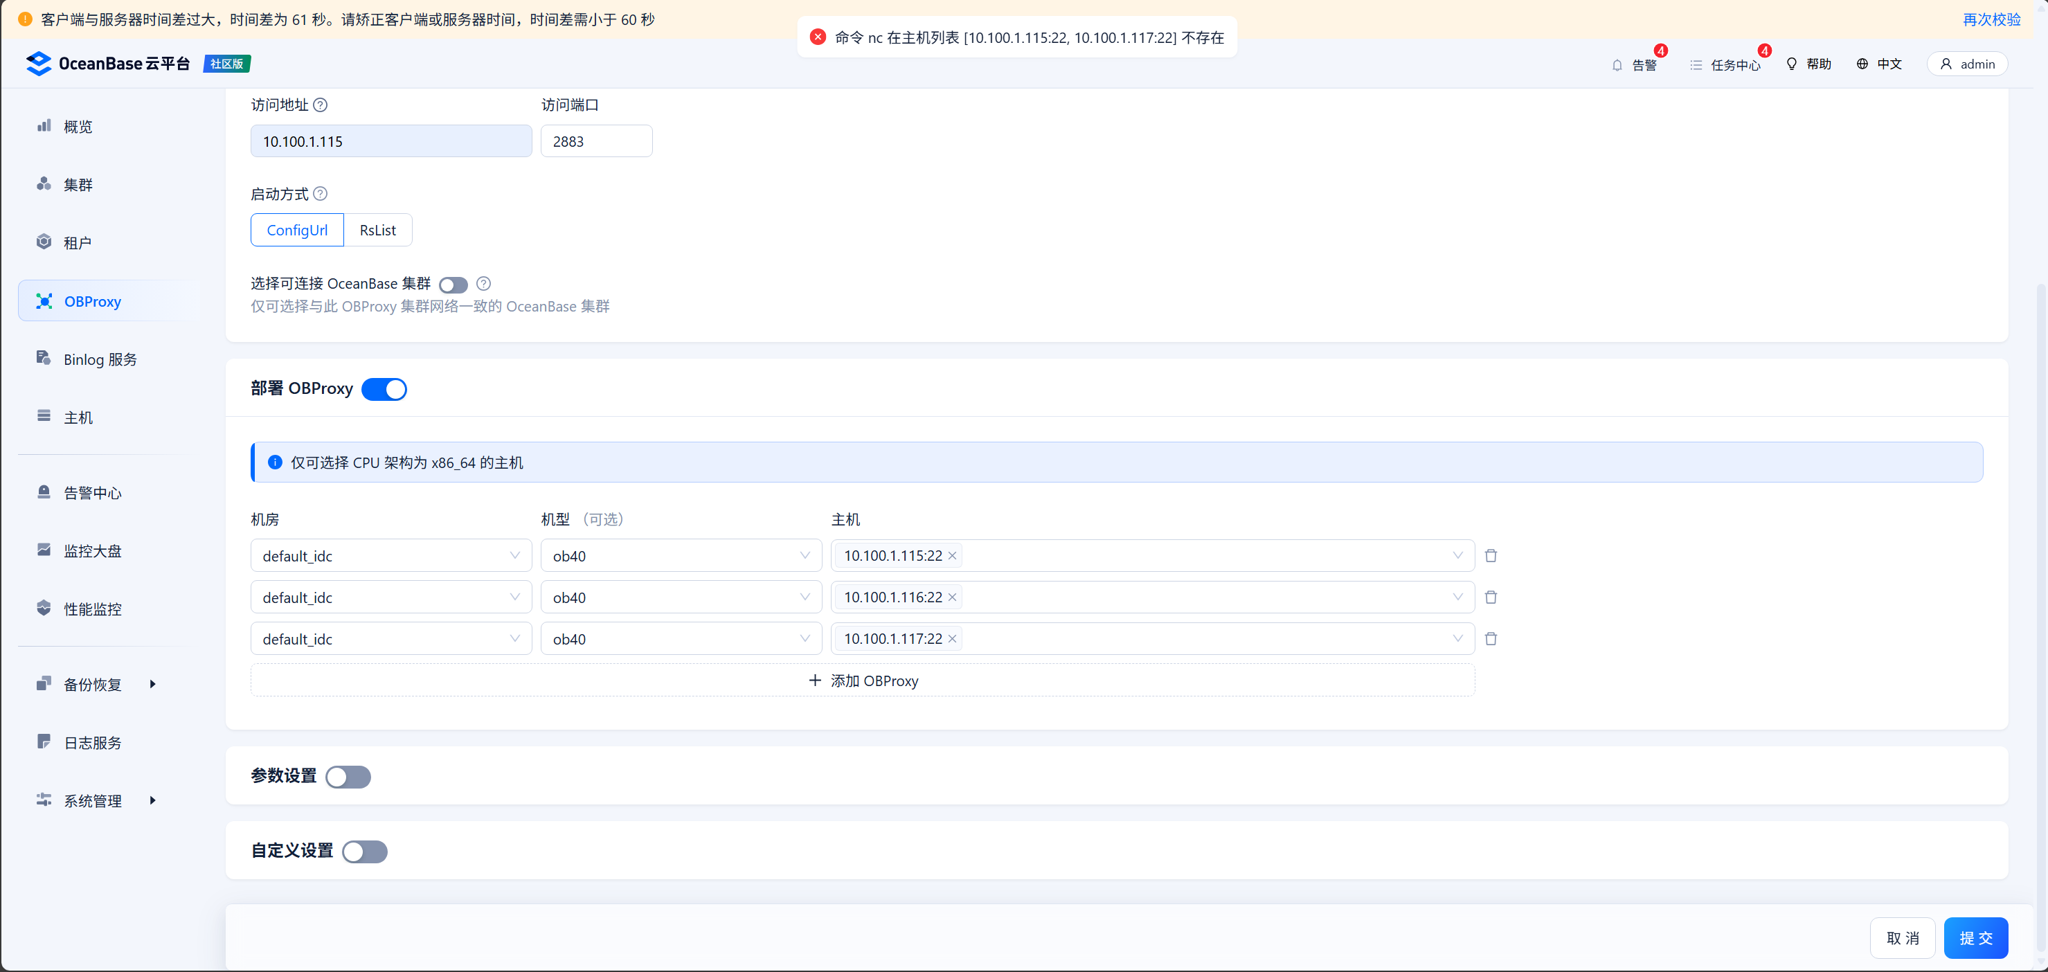Click the 提交 submit button

(x=1975, y=938)
